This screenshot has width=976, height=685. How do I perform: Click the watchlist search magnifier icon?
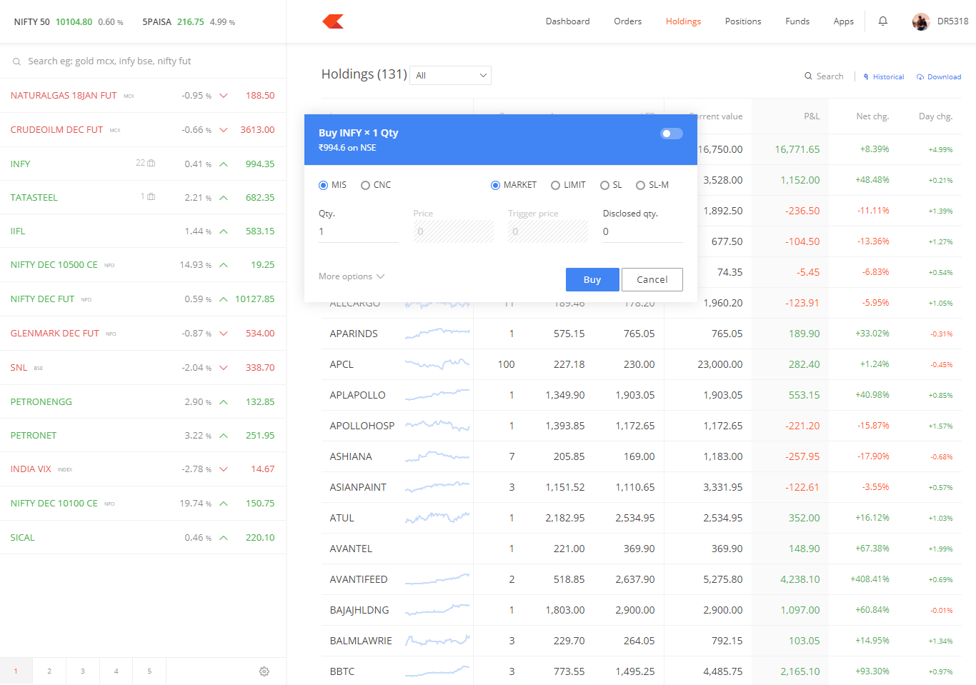16,62
